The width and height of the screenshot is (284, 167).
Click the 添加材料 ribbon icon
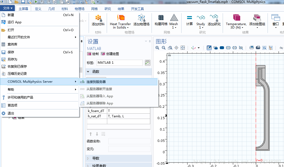pos(98,21)
